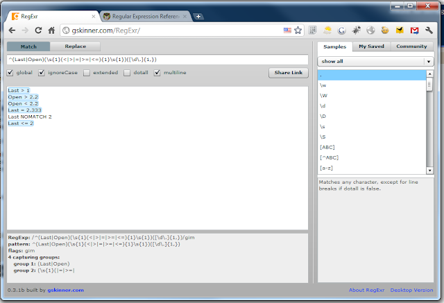Image resolution: width=444 pixels, height=303 pixels.
Task: Select the [a-z] sample in the list
Action: (372, 168)
